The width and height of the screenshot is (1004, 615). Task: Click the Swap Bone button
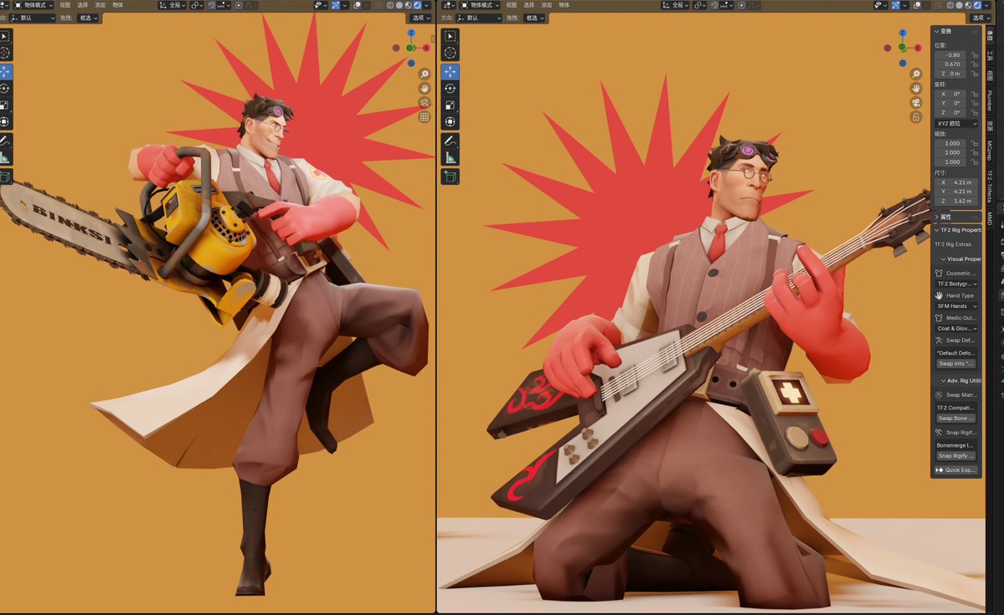click(x=956, y=418)
